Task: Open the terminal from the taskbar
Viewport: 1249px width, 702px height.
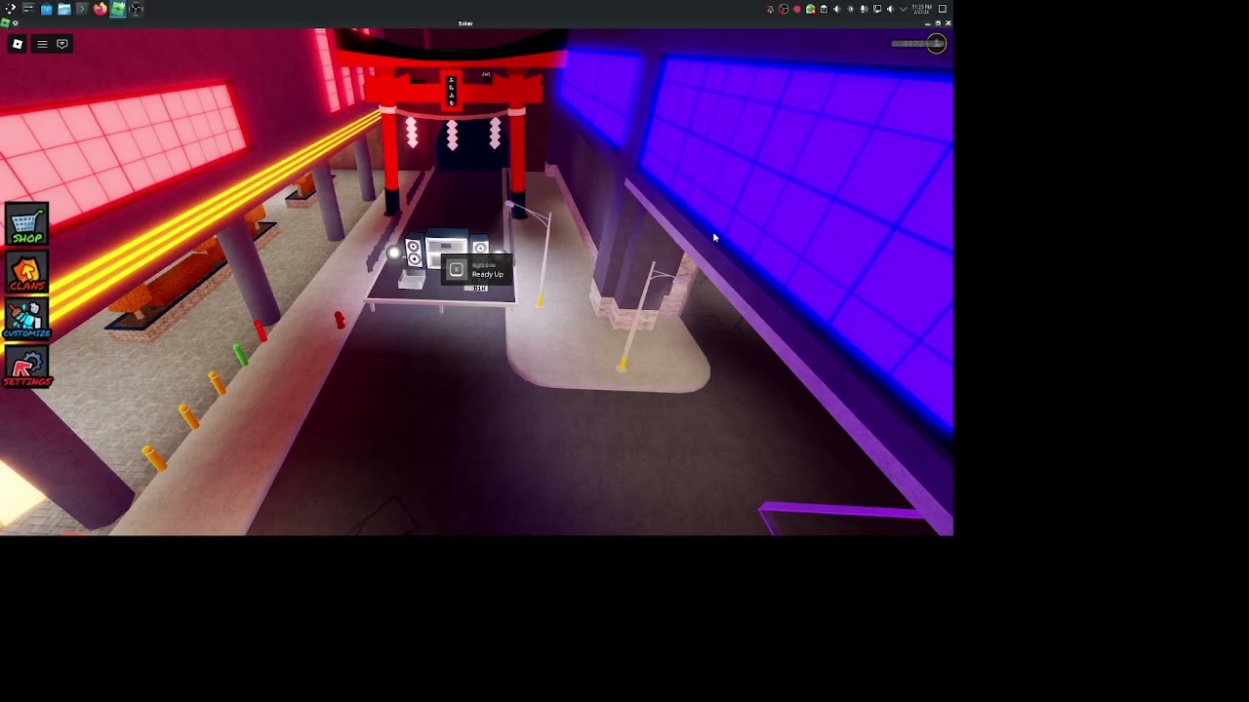Action: point(82,9)
